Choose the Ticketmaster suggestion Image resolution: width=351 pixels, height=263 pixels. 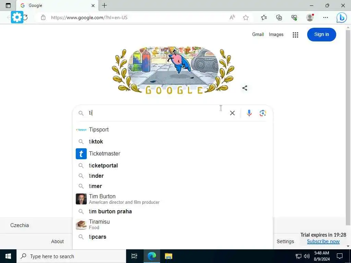[173, 154]
